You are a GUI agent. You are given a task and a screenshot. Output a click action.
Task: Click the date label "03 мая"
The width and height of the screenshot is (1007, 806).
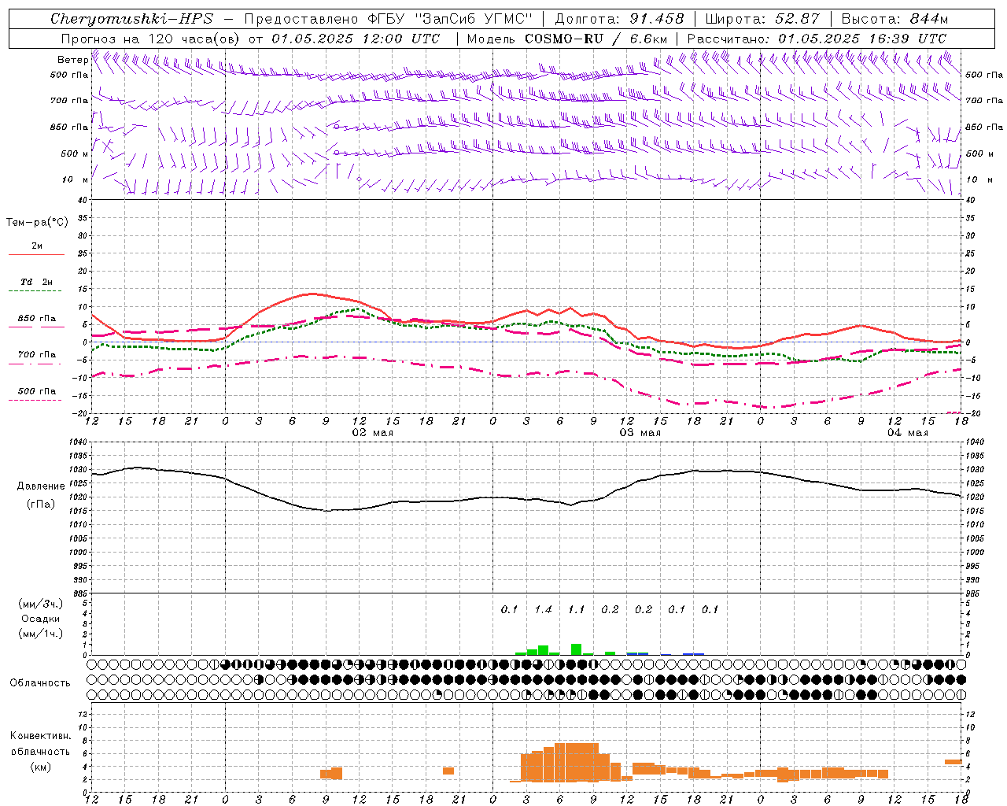[640, 433]
